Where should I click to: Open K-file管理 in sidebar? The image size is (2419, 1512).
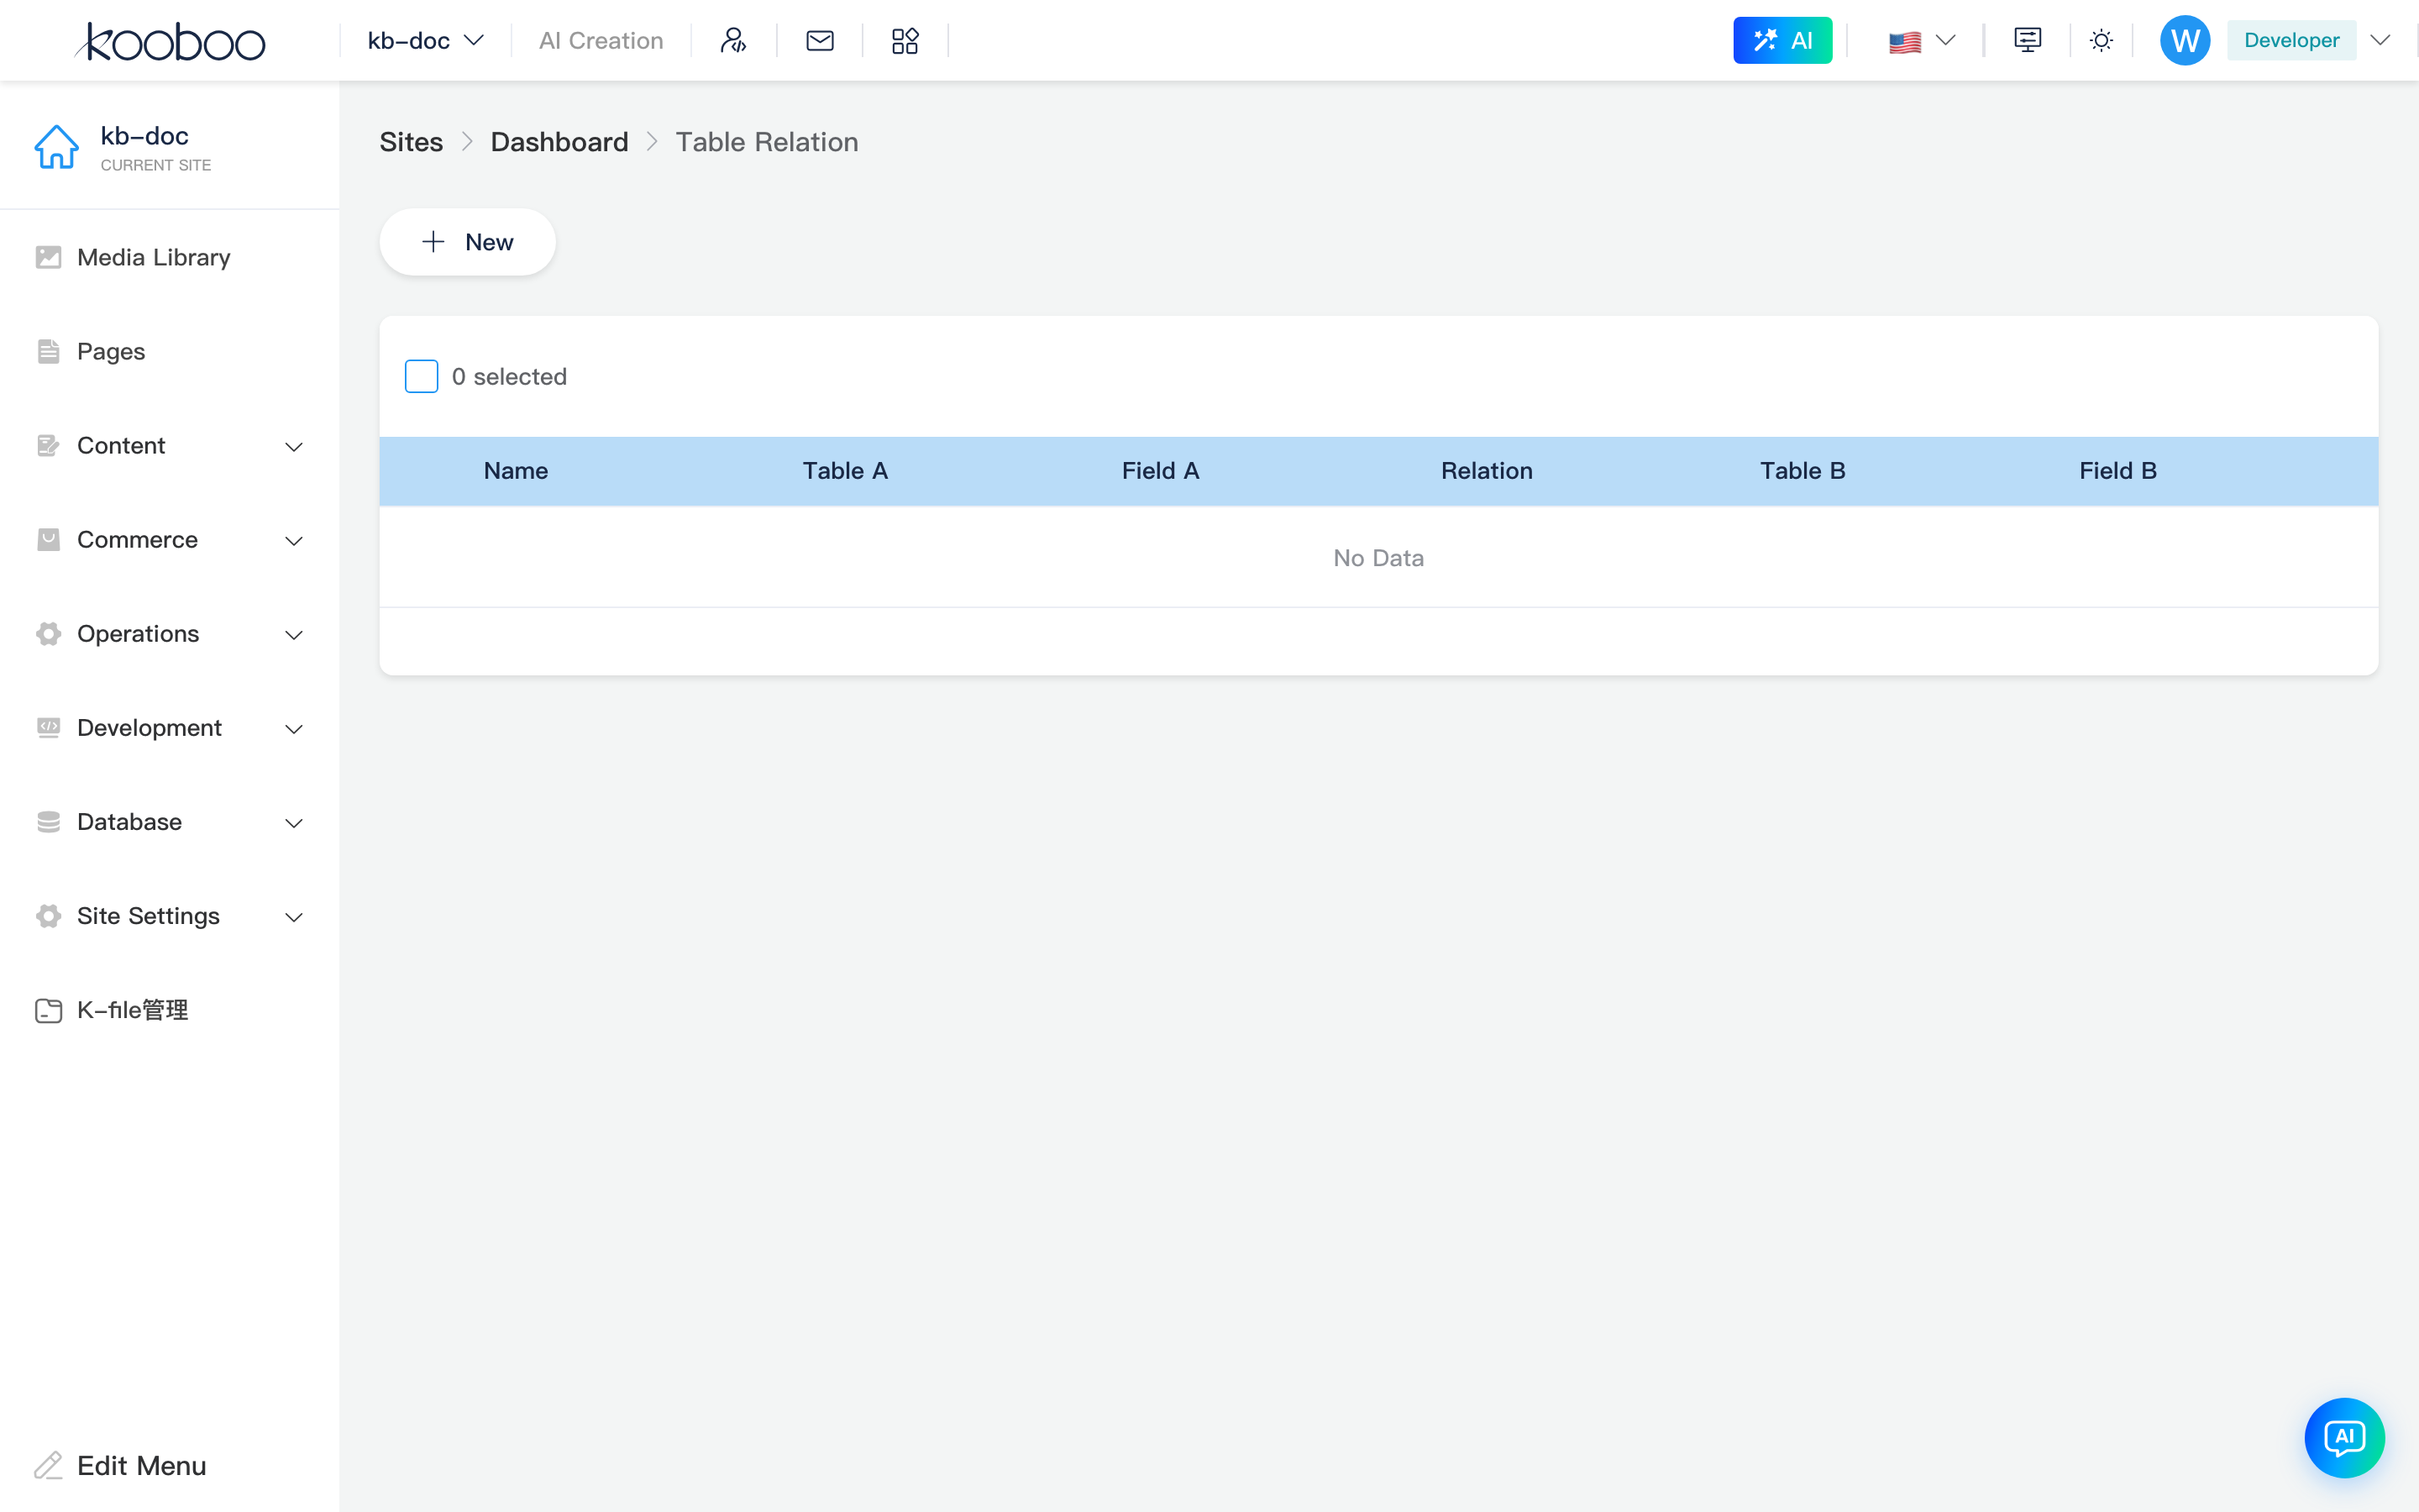pyautogui.click(x=170, y=1010)
